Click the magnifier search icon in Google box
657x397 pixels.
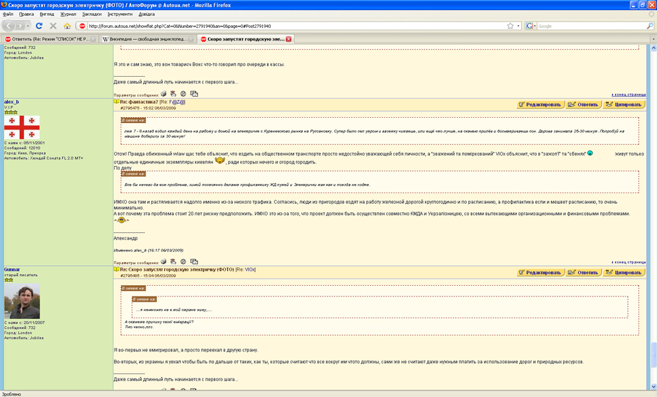coord(650,26)
